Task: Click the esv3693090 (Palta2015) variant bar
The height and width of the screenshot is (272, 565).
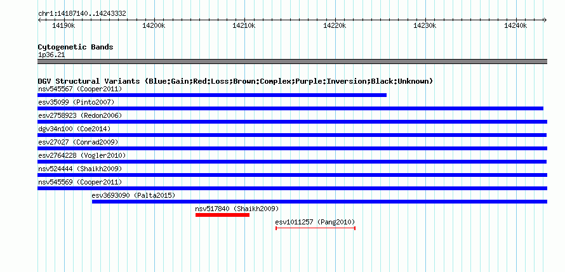Action: (x=319, y=202)
